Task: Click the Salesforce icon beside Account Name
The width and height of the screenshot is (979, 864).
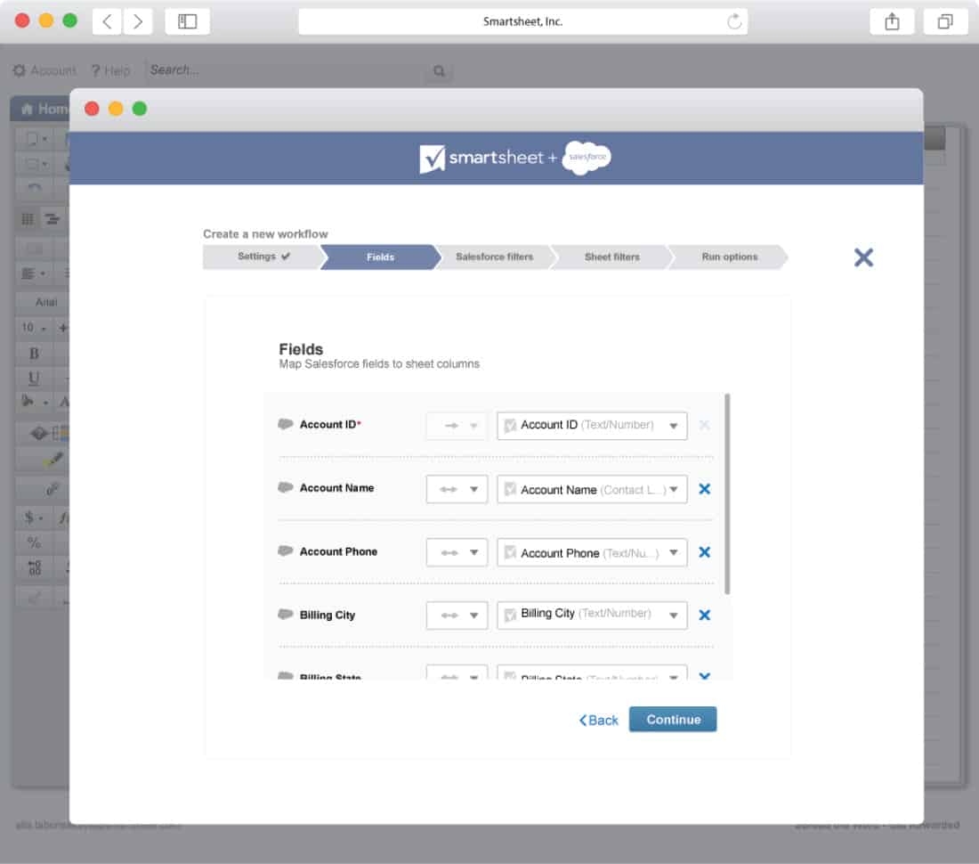Action: click(286, 487)
